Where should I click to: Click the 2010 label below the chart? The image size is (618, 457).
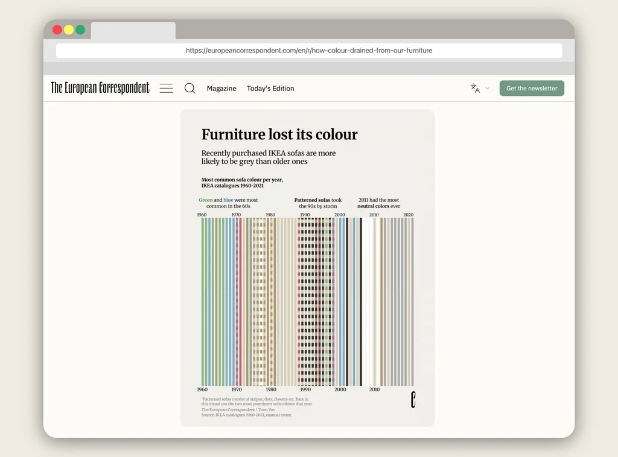pyautogui.click(x=374, y=389)
